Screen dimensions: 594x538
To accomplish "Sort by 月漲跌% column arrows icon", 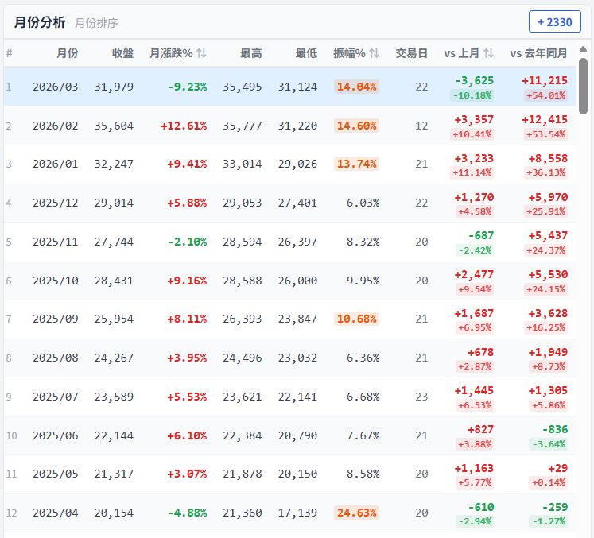I will 201,53.
